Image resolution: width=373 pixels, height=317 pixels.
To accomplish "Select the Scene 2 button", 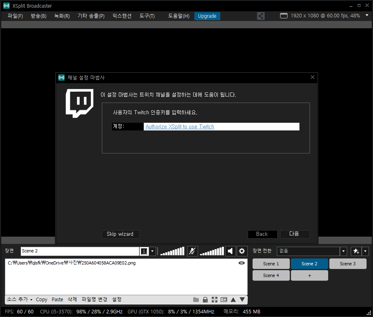I will (x=310, y=264).
